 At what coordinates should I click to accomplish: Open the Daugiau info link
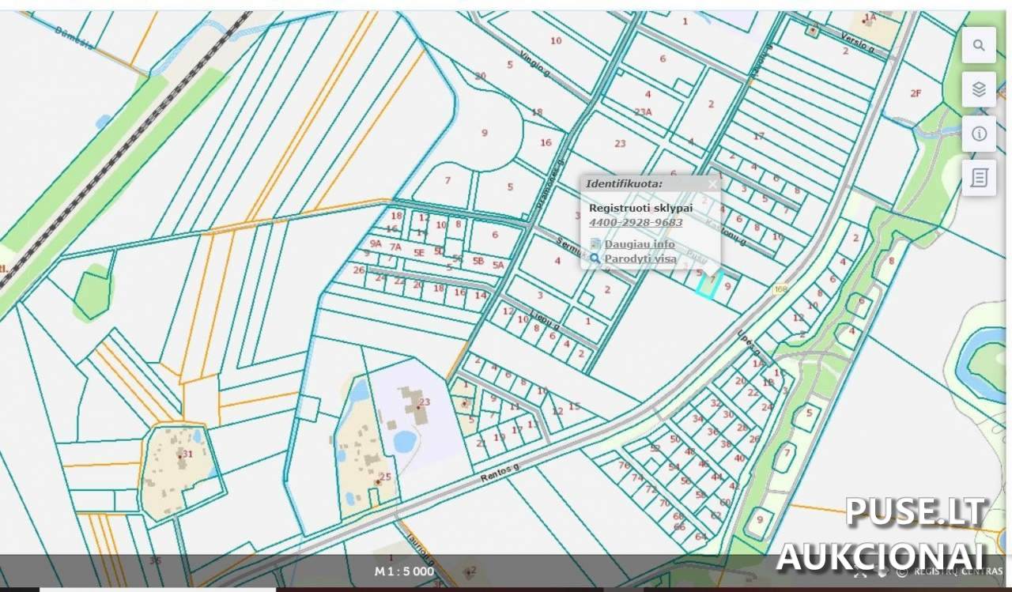640,244
